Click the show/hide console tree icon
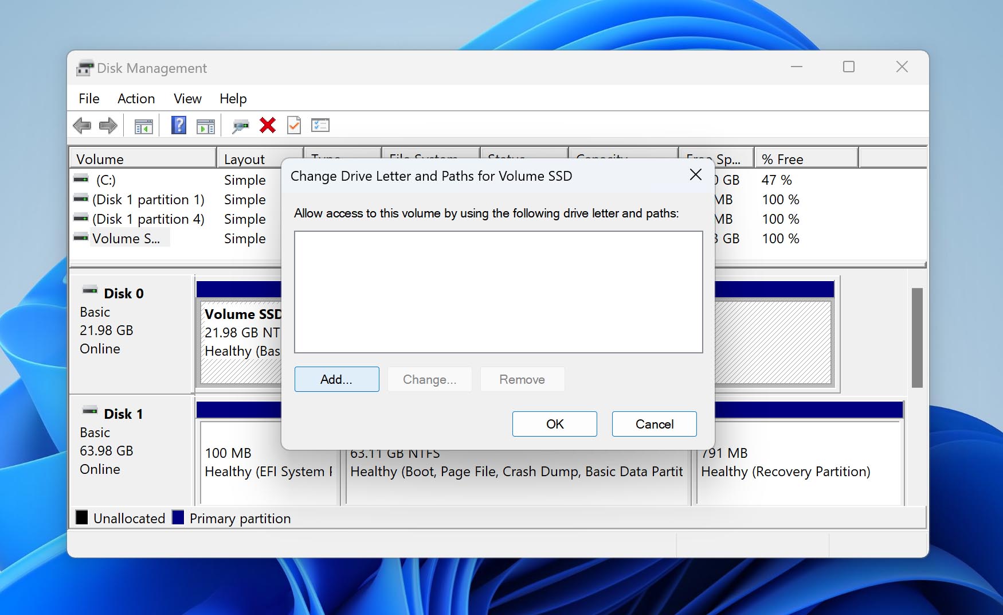Image resolution: width=1003 pixels, height=615 pixels. (x=143, y=126)
